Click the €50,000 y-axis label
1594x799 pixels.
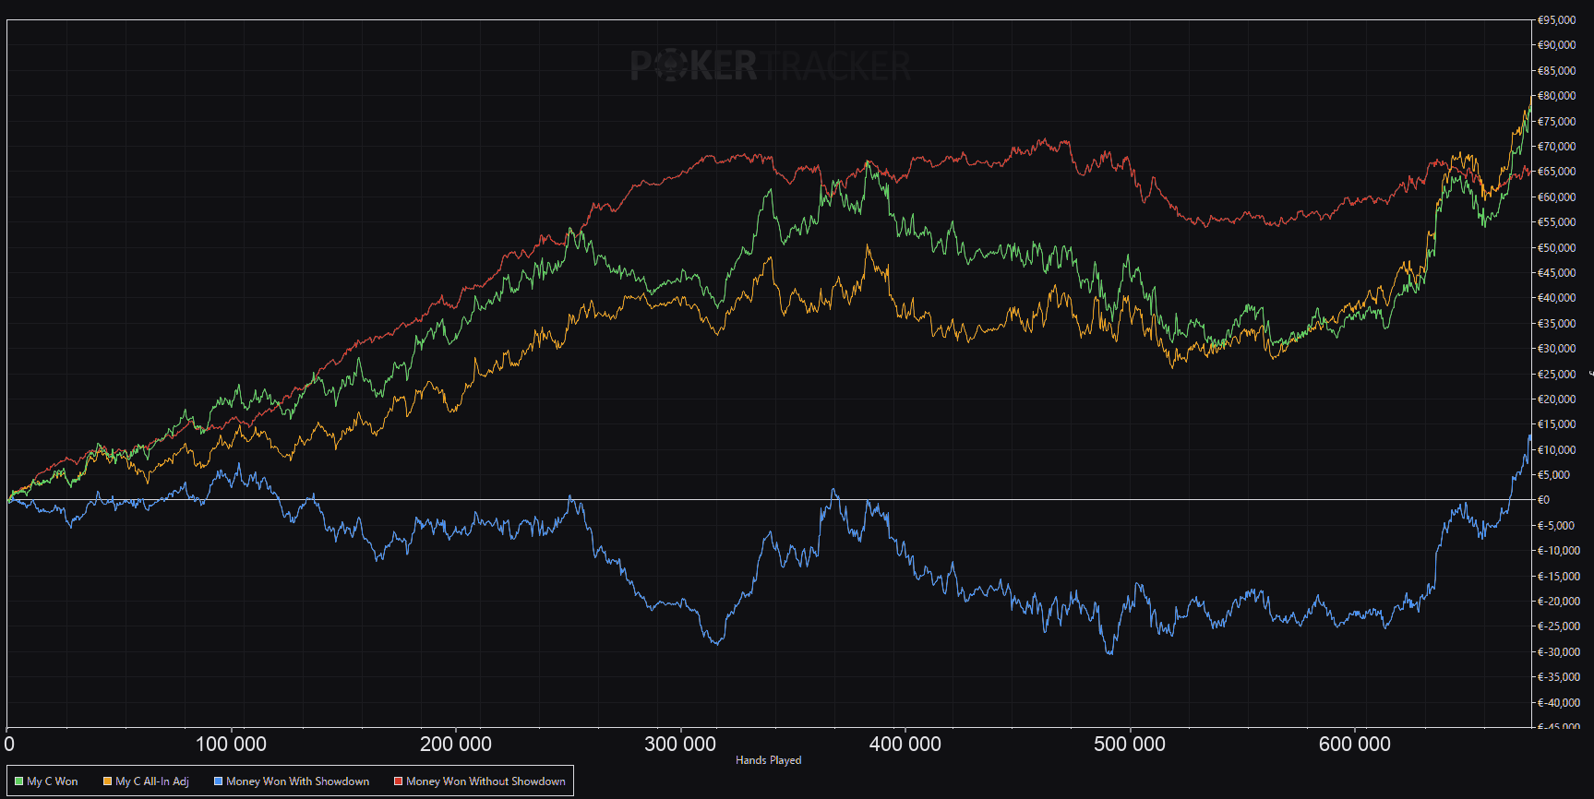pyautogui.click(x=1556, y=247)
